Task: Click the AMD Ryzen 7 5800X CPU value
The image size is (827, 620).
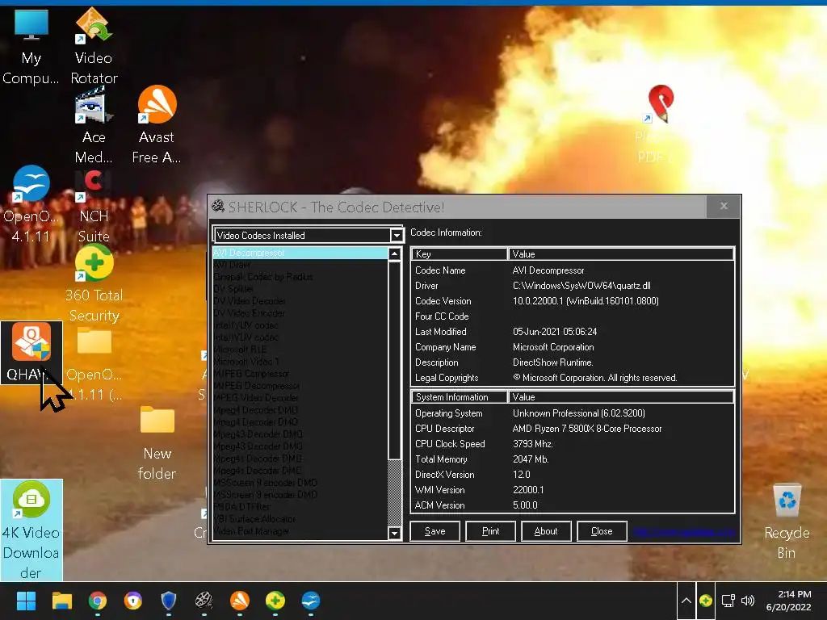Action: 587,429
